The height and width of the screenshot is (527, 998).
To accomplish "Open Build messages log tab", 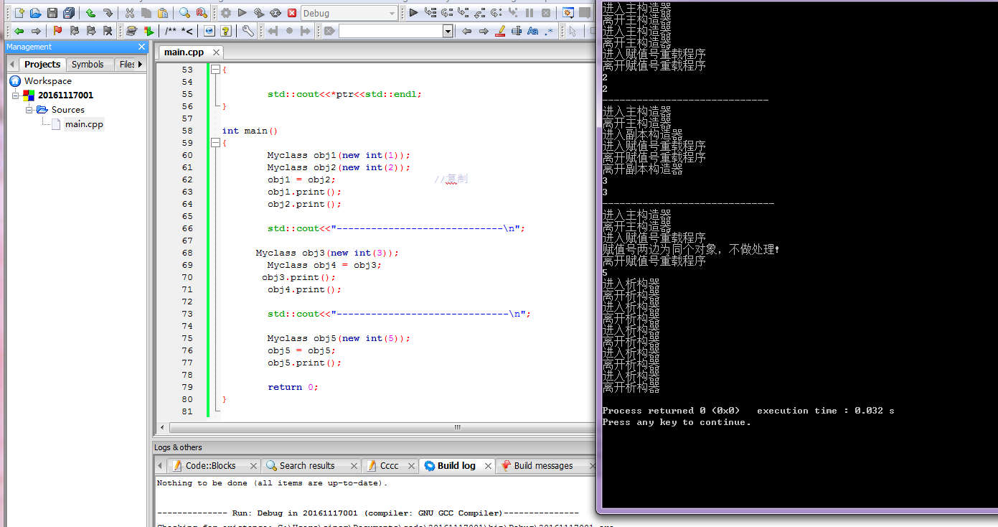I will pyautogui.click(x=543, y=465).
